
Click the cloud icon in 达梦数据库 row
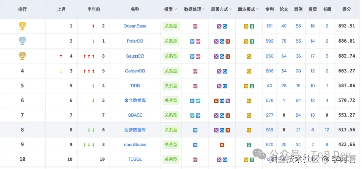(x=222, y=130)
